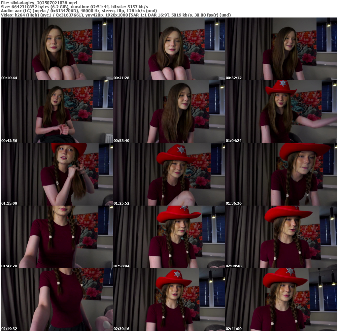Screen dimensions: 338x331
Task: Select the thumbnail labeled 01:47:20
Action: tap(57, 237)
